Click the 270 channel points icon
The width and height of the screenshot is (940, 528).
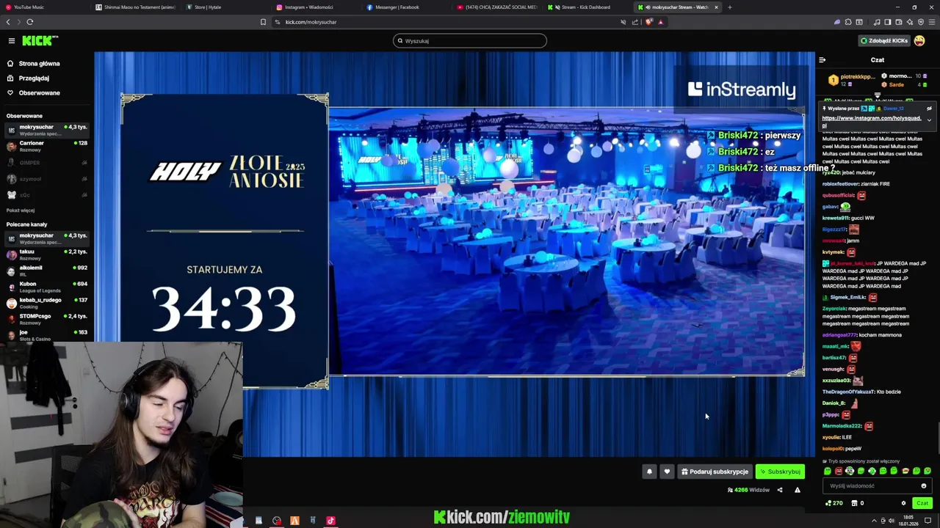point(834,503)
